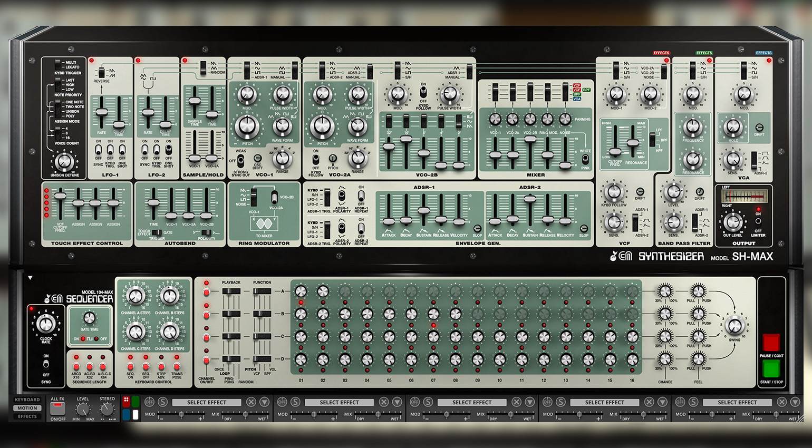This screenshot has height=448, width=812.
Task: Toggle the All FX on/off button
Action: click(x=57, y=408)
